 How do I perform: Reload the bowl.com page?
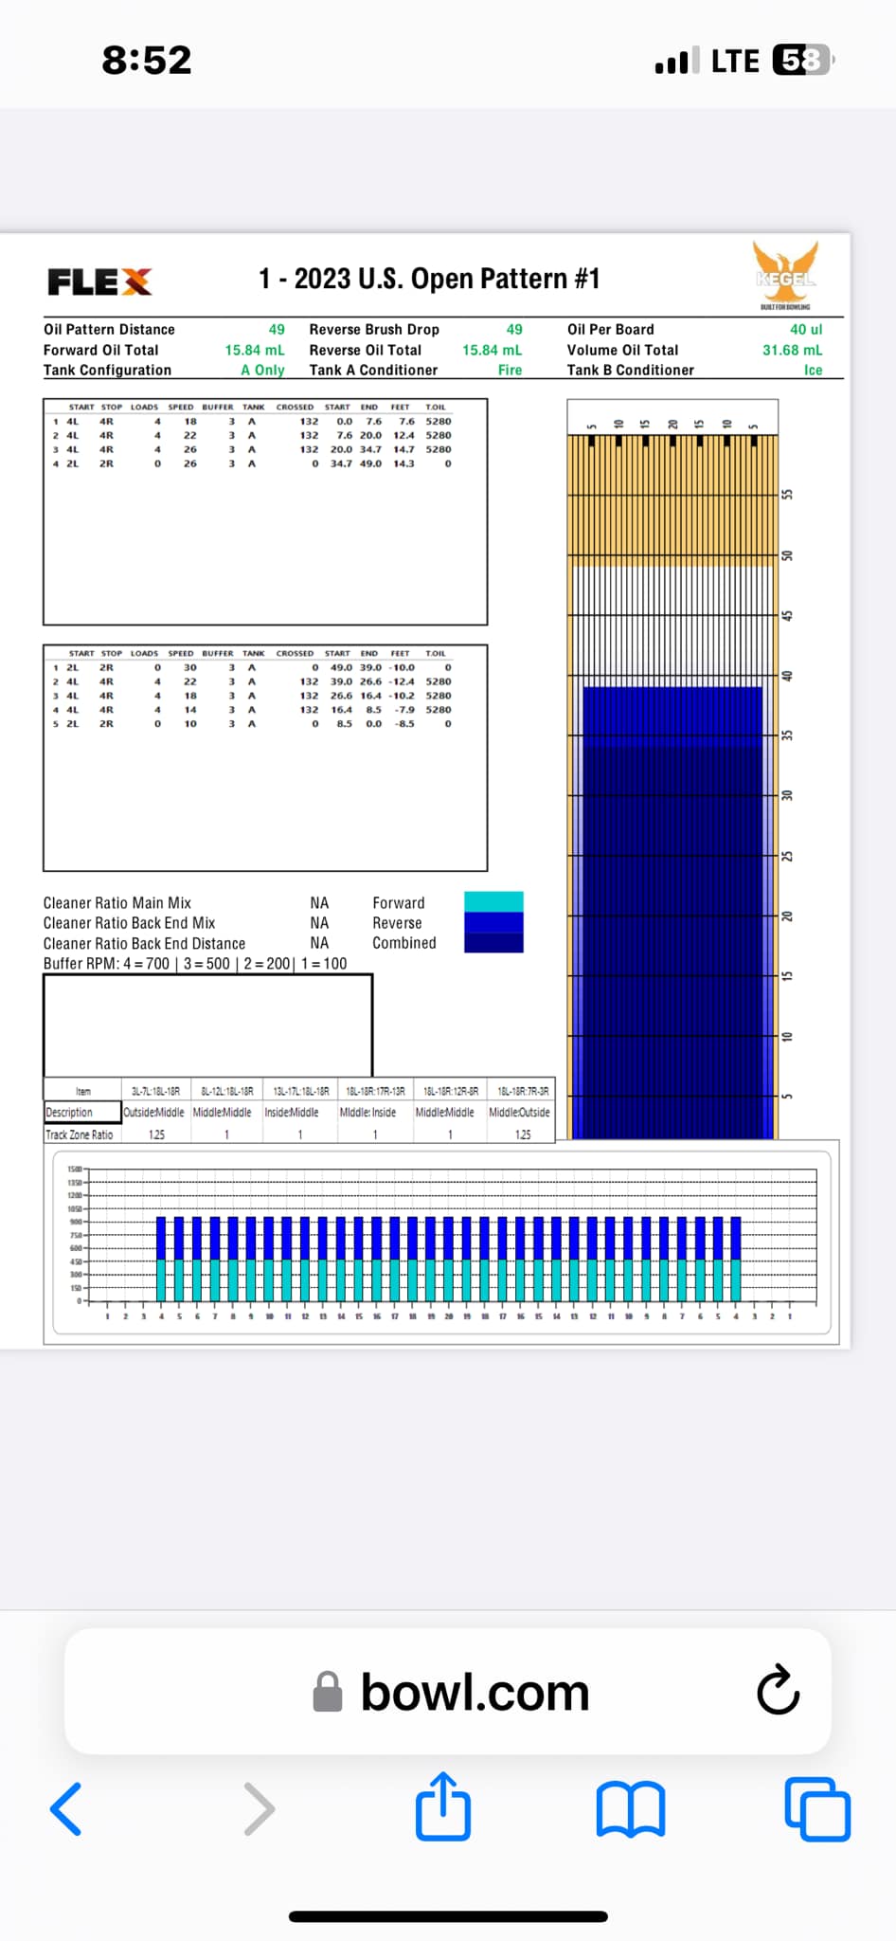[x=778, y=1691]
